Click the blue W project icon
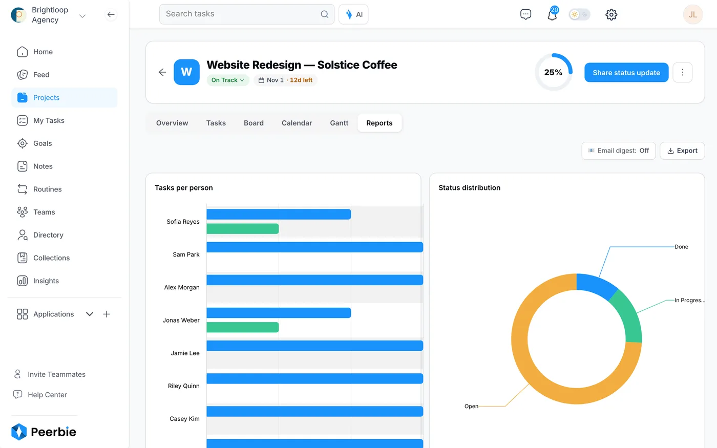This screenshot has width=717, height=448. [186, 72]
